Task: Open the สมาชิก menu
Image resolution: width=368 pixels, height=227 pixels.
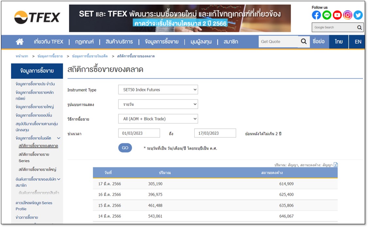Action: click(231, 42)
